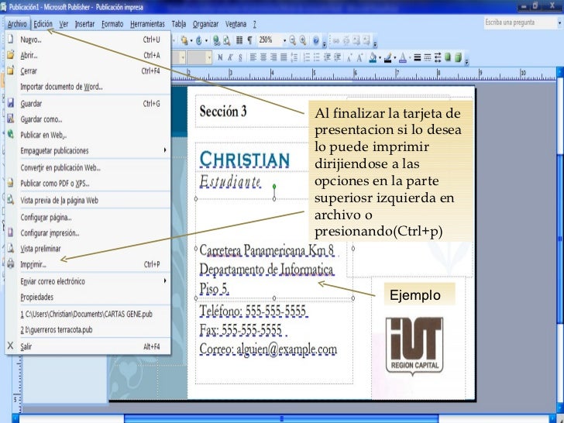Click the line spacing icon
Screen dimensions: 564x423
click(294, 57)
